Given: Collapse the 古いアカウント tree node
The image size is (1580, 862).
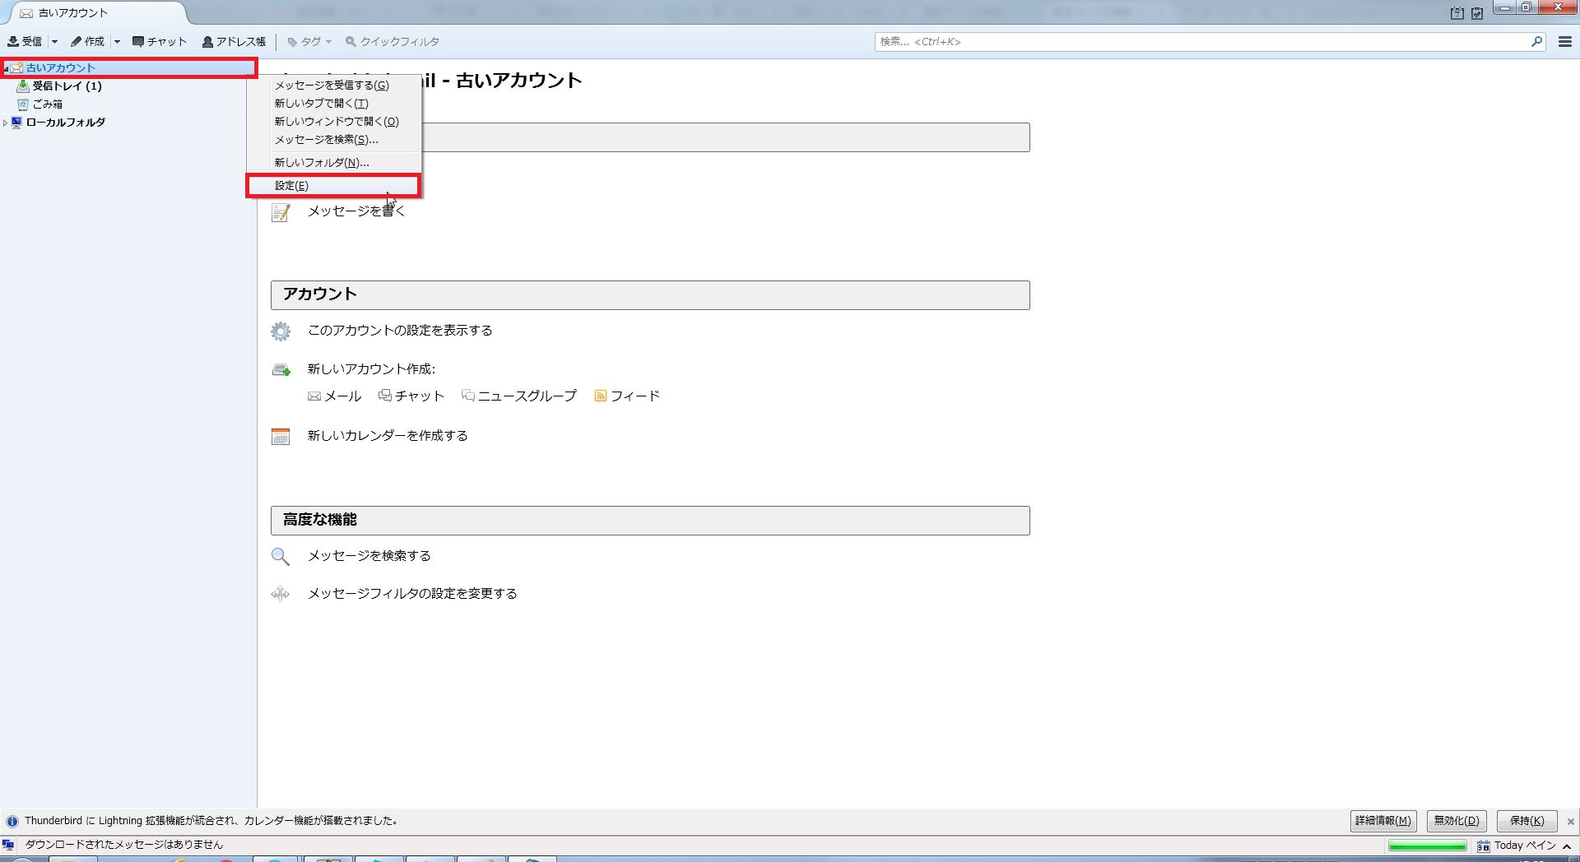Looking at the screenshot, I should point(6,68).
